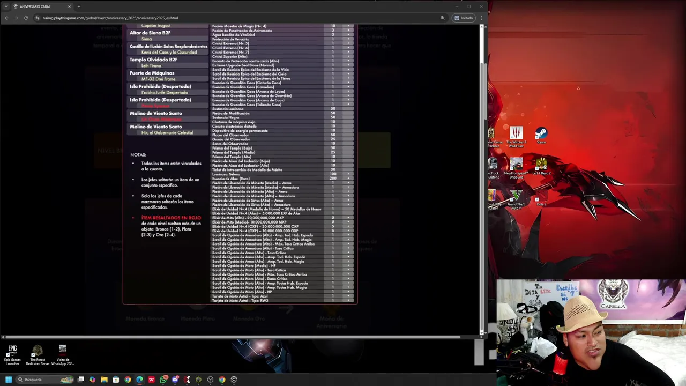Click the page vertical scrollbar thumb

click(484, 91)
